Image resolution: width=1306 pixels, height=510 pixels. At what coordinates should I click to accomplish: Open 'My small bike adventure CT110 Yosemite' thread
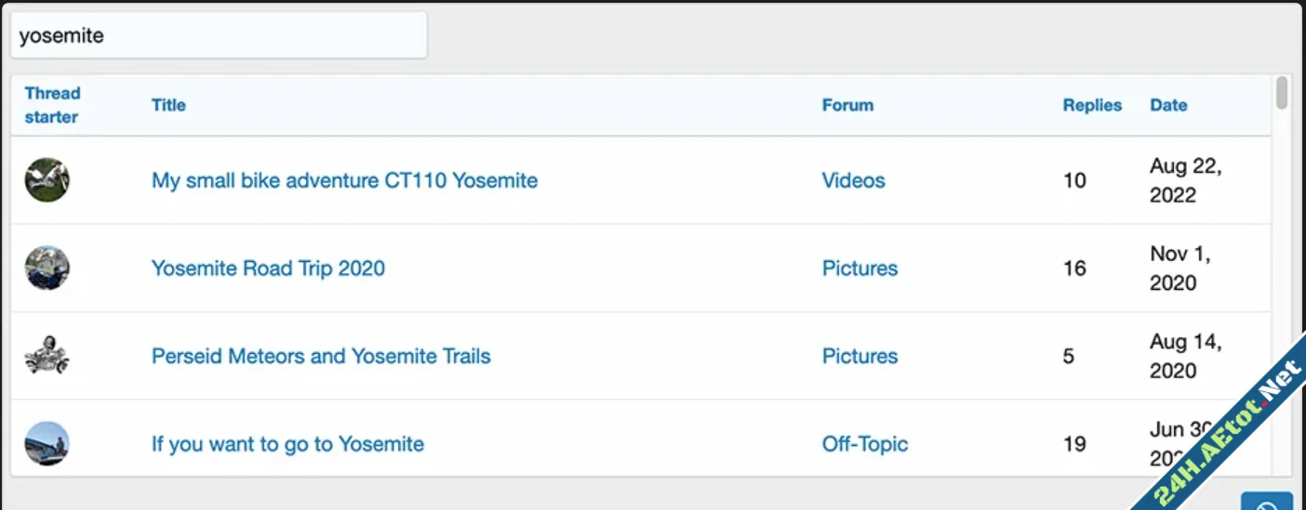pos(344,180)
